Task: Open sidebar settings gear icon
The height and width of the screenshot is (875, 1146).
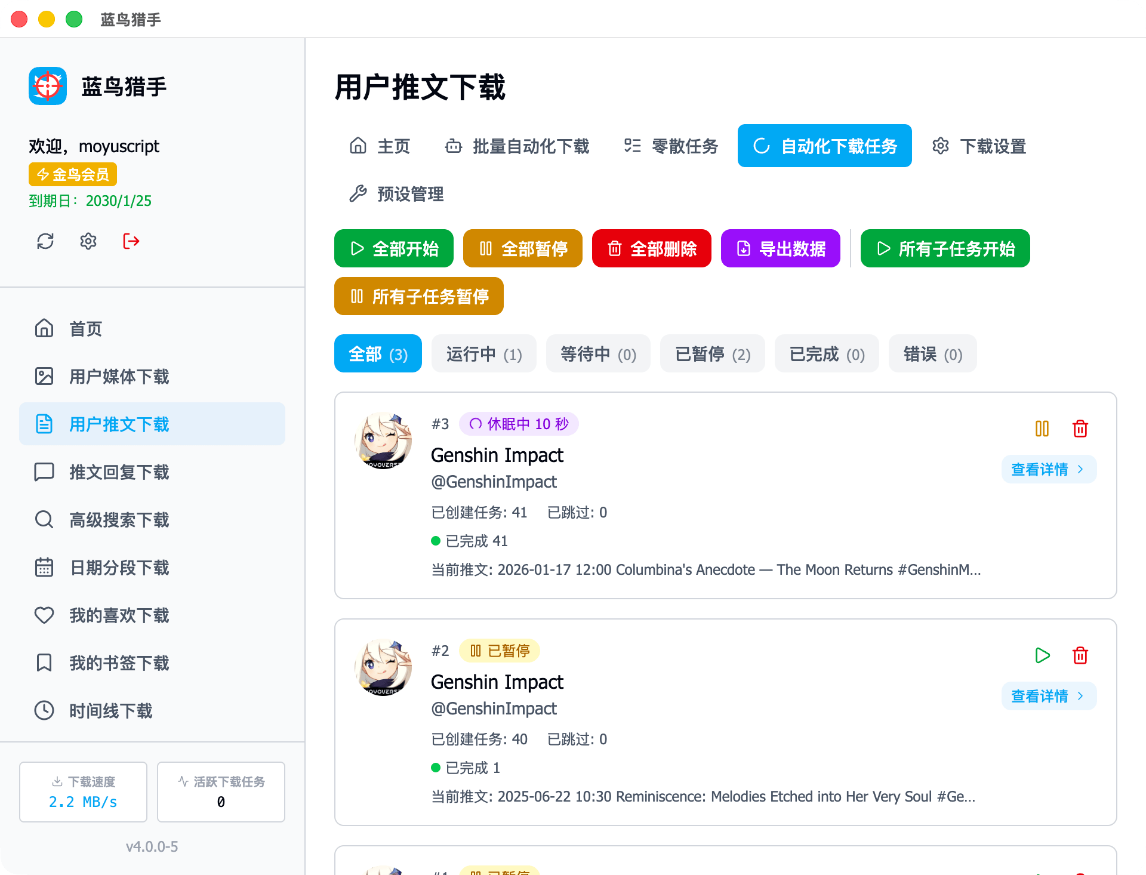Action: tap(88, 241)
